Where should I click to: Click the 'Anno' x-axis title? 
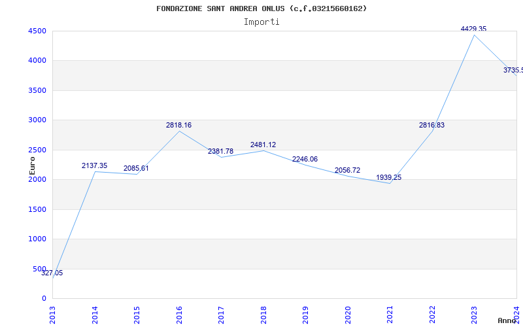point(507,320)
